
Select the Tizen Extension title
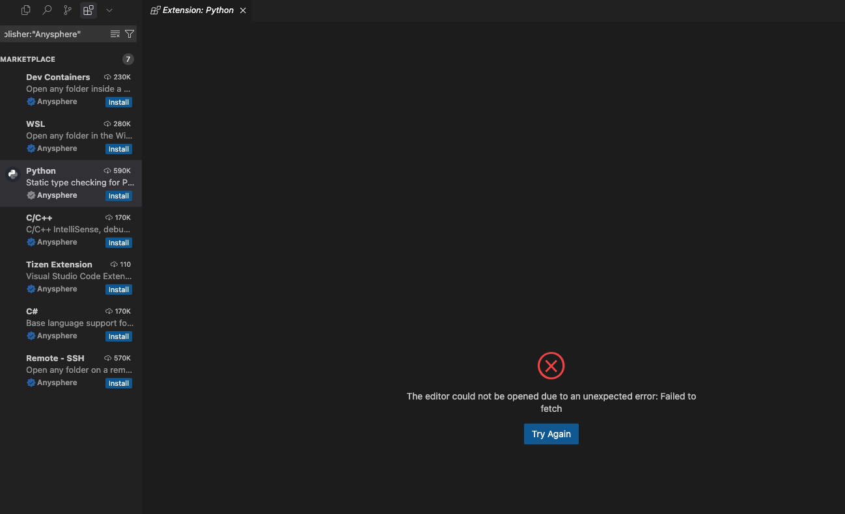point(59,264)
